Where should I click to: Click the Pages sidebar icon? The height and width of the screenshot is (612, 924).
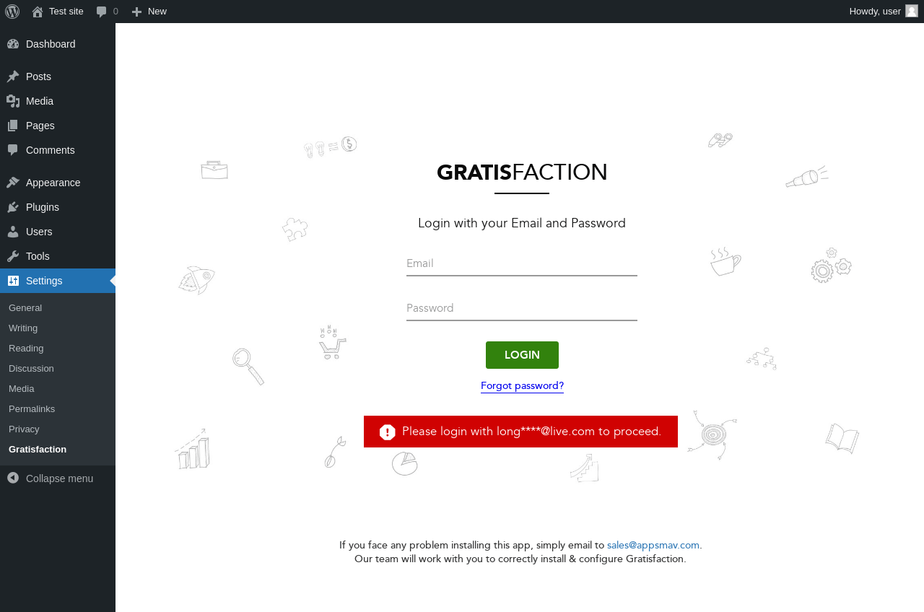[13, 126]
